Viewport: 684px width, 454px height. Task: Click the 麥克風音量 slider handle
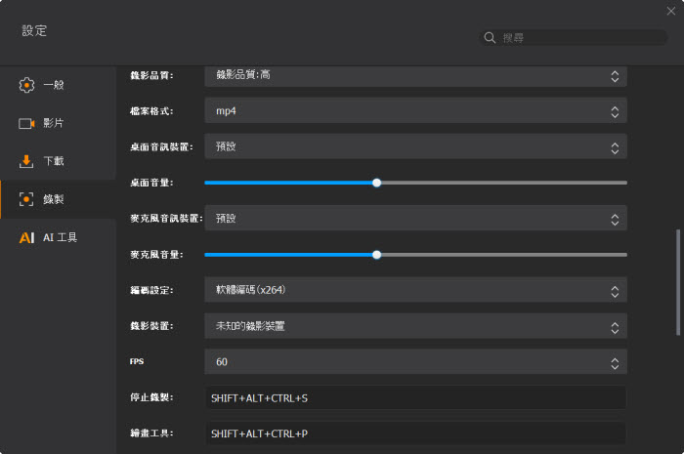[x=376, y=255]
